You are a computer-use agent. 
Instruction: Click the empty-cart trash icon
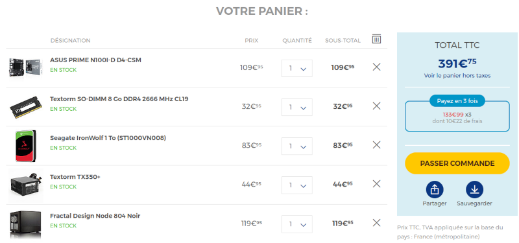[x=376, y=39]
